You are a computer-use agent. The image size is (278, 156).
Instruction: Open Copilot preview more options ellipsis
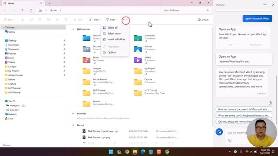pos(265,5)
